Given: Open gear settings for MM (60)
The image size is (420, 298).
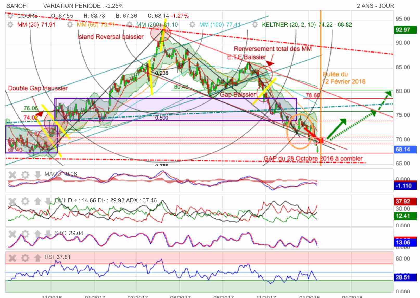Looking at the screenshot, I should point(70,25).
